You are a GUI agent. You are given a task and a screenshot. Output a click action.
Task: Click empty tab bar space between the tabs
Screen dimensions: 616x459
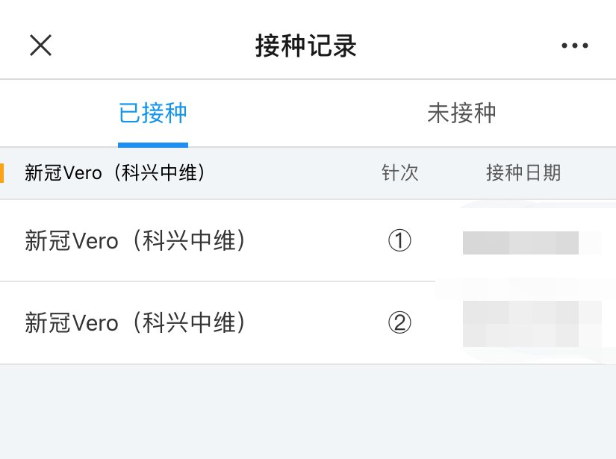coord(308,113)
